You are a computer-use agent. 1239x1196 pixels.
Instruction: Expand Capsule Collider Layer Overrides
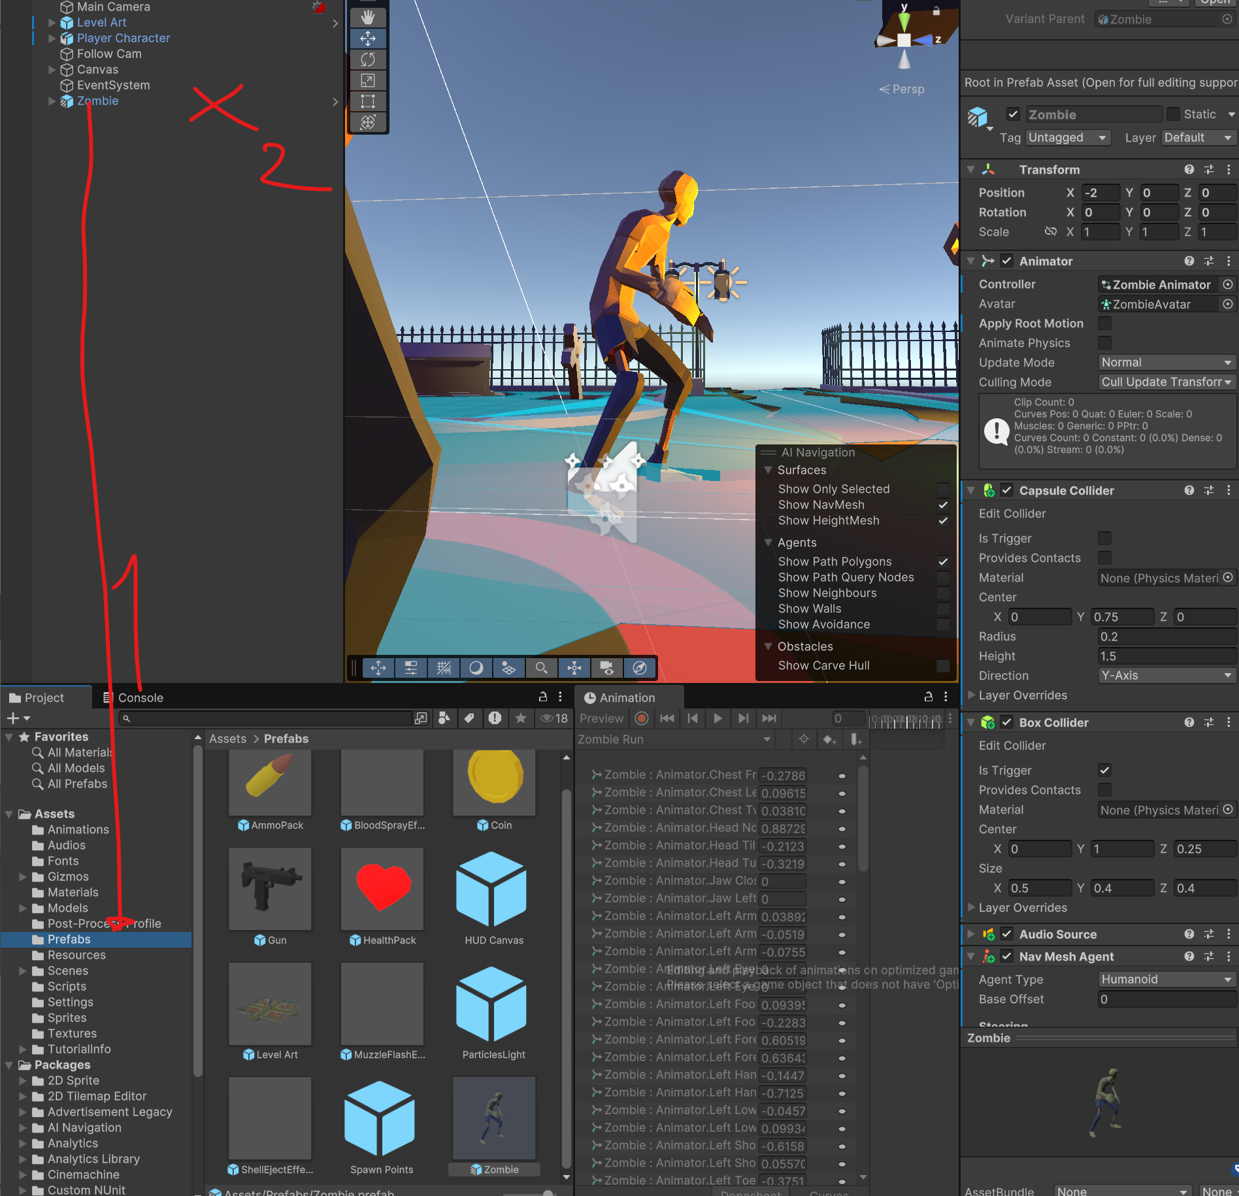pos(971,695)
